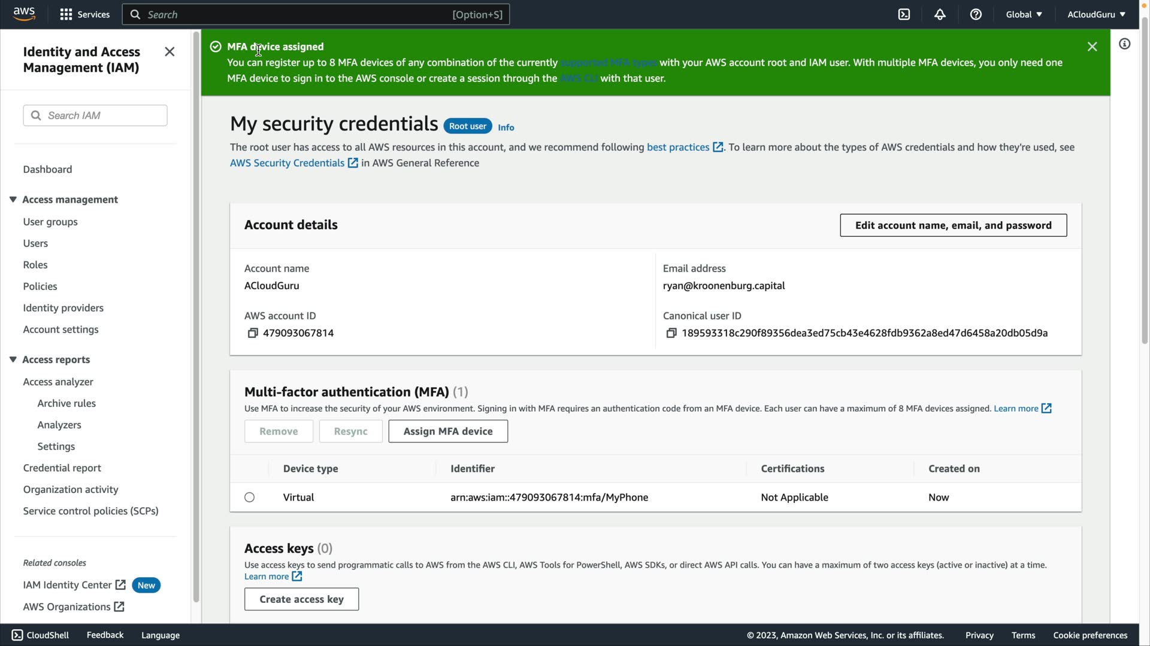The width and height of the screenshot is (1150, 646).
Task: Click the help question mark icon
Action: click(x=976, y=14)
